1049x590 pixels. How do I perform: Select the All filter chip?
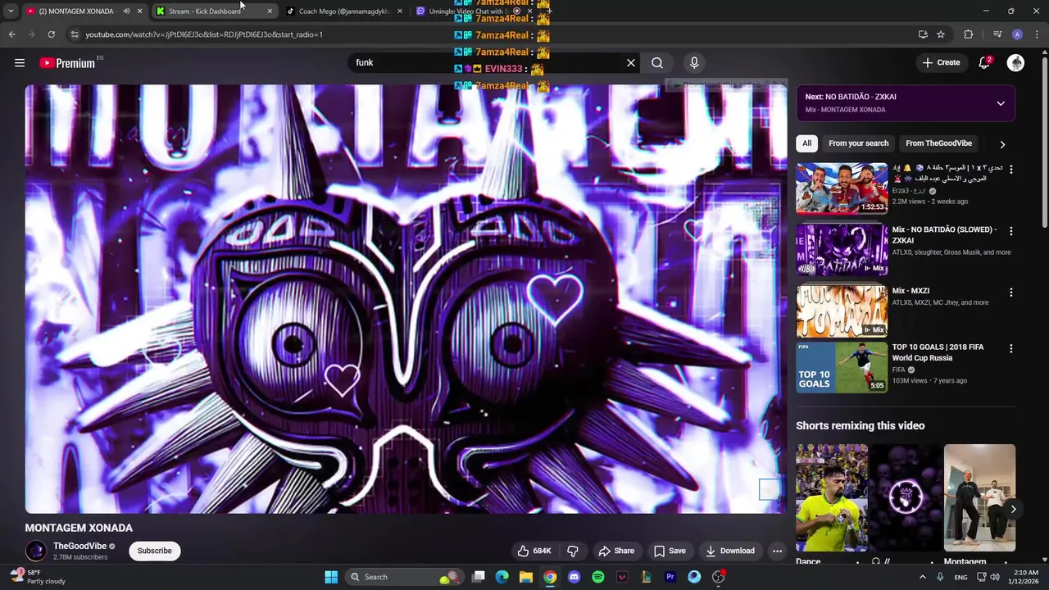click(x=806, y=143)
